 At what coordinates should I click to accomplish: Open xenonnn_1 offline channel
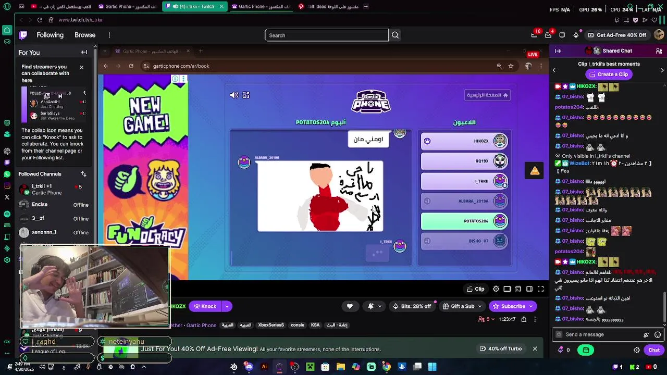tap(55, 232)
